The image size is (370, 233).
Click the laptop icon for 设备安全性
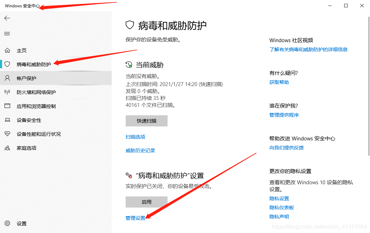coord(7,120)
